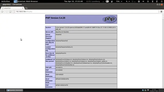Click the /etc/php5/conf.d value
The image size is (164, 92).
tap(61, 53)
